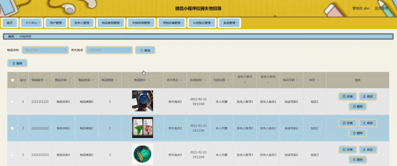397x166 pixels.
Task: Toggle the select-all header checkbox
Action: point(13,80)
